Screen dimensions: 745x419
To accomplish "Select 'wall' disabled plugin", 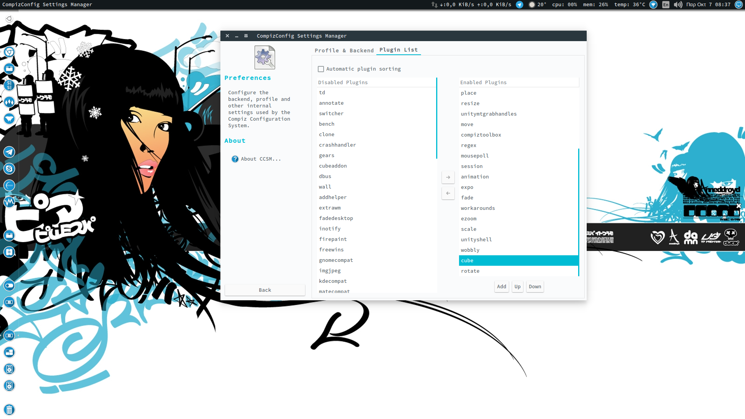I will [x=376, y=187].
